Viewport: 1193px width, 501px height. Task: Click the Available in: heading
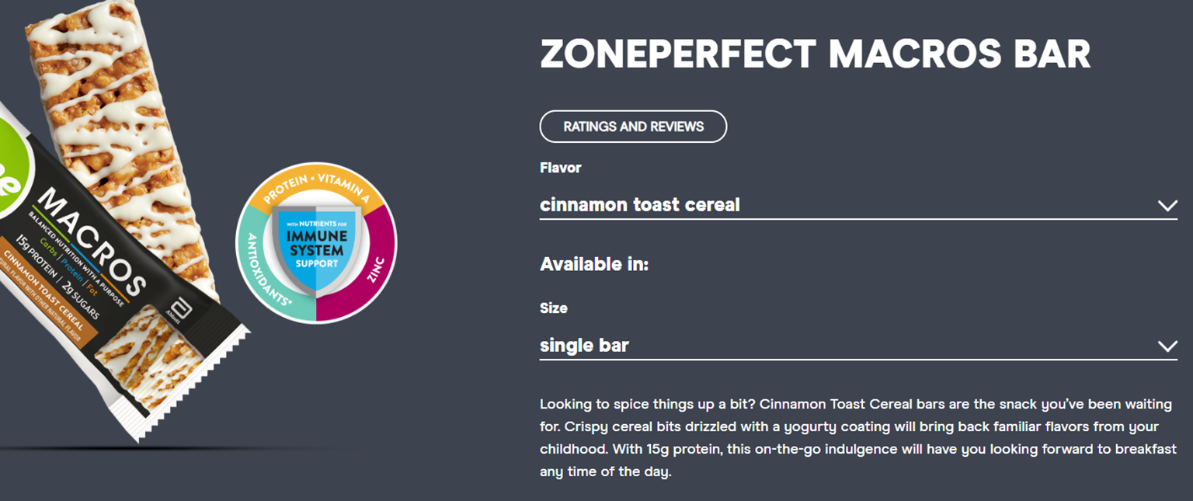click(x=594, y=264)
